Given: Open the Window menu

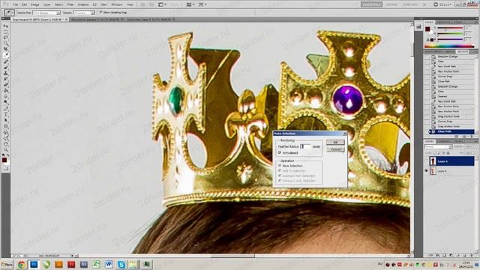Looking at the screenshot, I should click(x=116, y=4).
